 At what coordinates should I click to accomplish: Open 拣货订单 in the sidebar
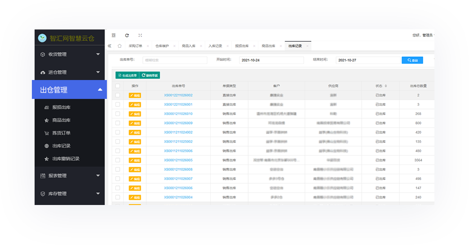click(x=61, y=133)
